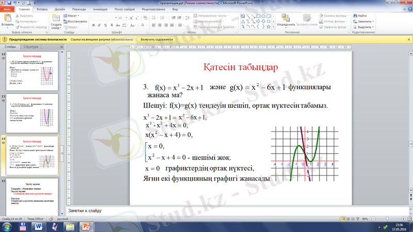Viewport: 413px width, 232px height.
Task: Select slide 13 thumbnail in panel
Action: click(35, 112)
